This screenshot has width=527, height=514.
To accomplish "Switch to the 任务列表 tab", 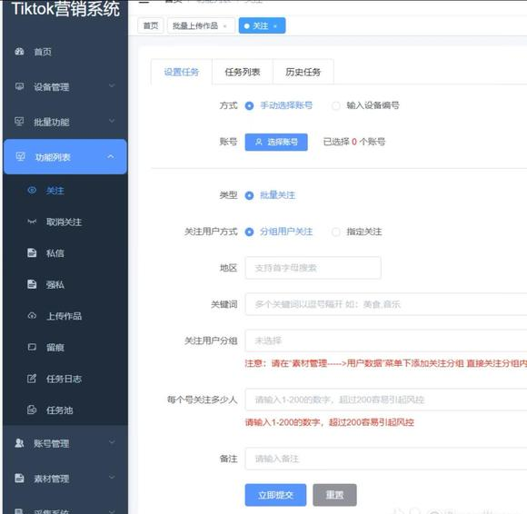I will tap(243, 72).
